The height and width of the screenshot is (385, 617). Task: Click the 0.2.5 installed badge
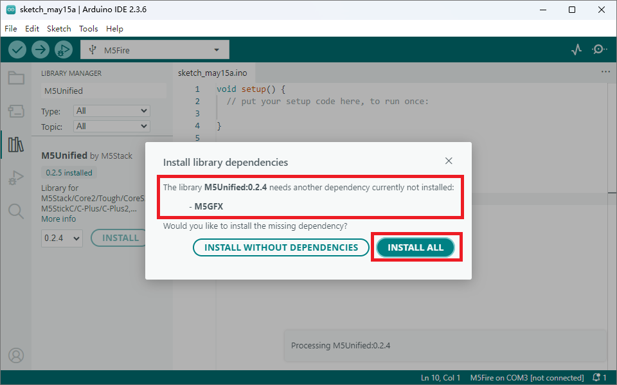tap(69, 172)
